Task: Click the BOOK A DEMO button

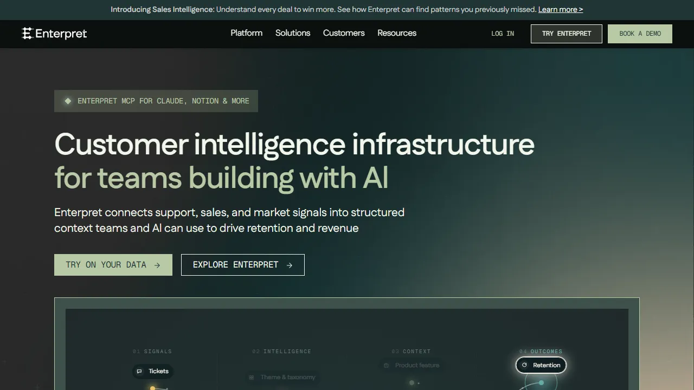Action: pyautogui.click(x=640, y=34)
